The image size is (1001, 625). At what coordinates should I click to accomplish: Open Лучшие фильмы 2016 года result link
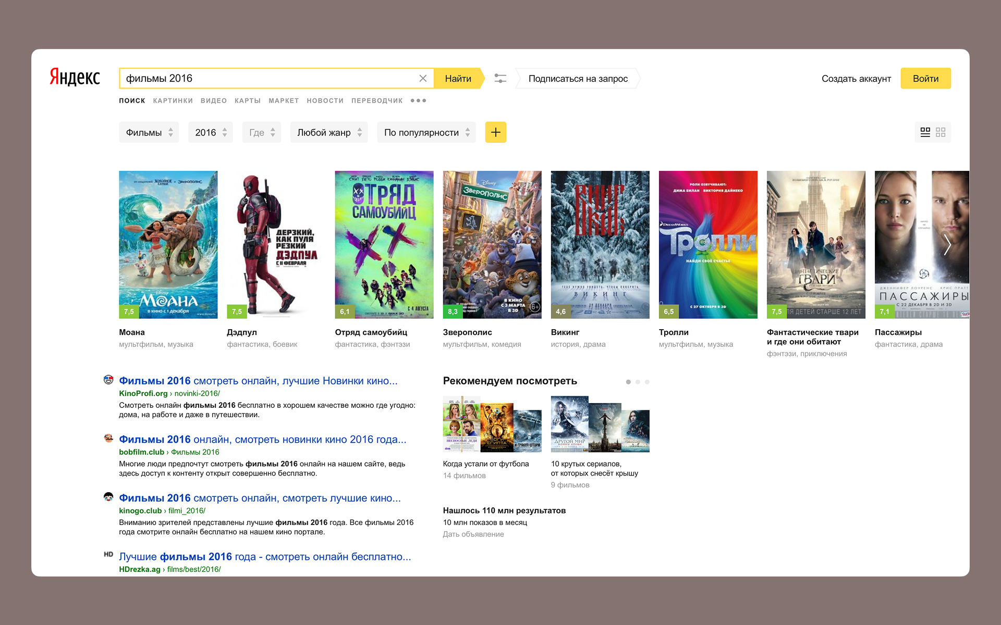tap(265, 557)
